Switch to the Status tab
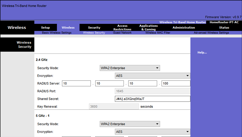This screenshot has width=242, height=137. (224, 28)
